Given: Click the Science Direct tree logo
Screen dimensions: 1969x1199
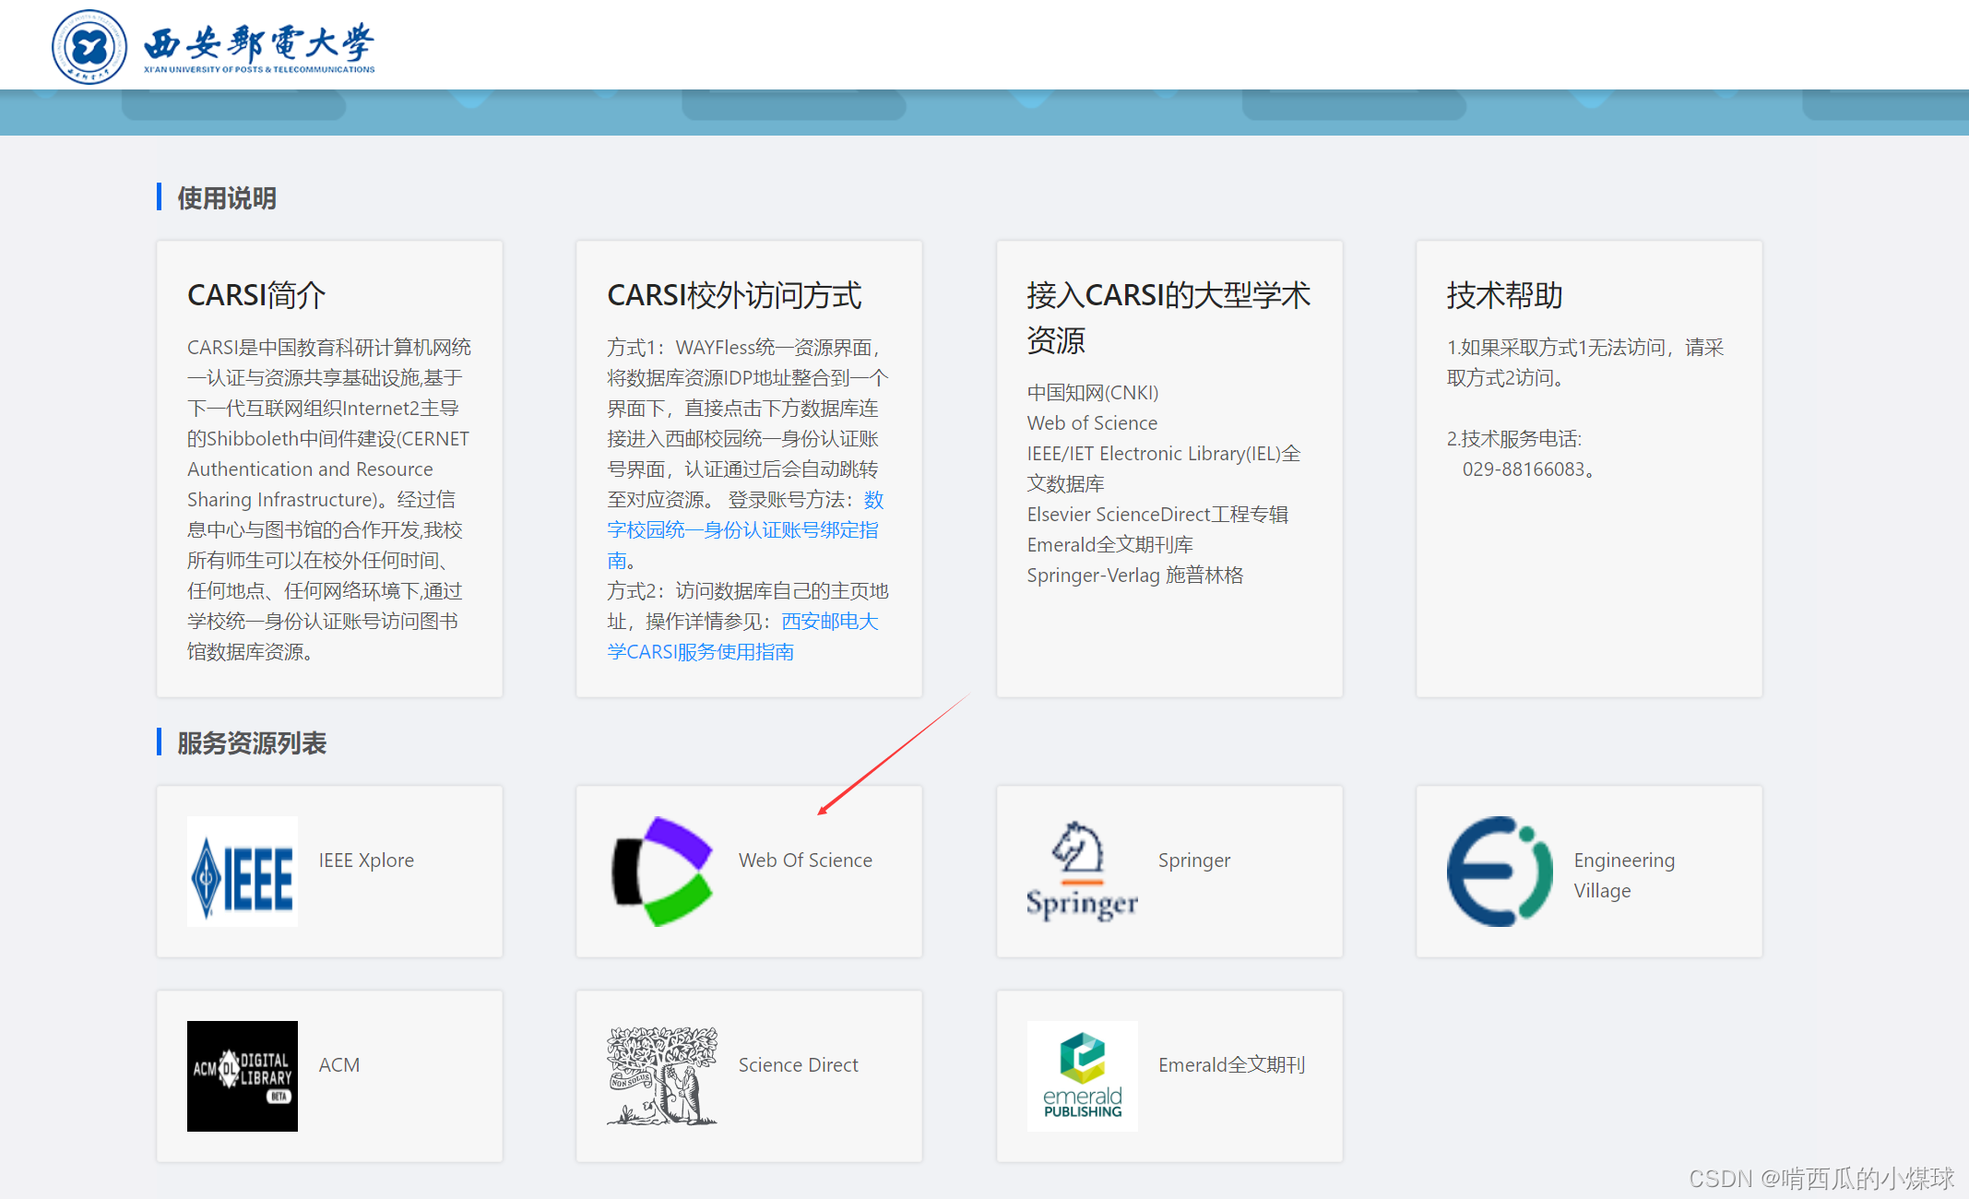Looking at the screenshot, I should (x=661, y=1076).
